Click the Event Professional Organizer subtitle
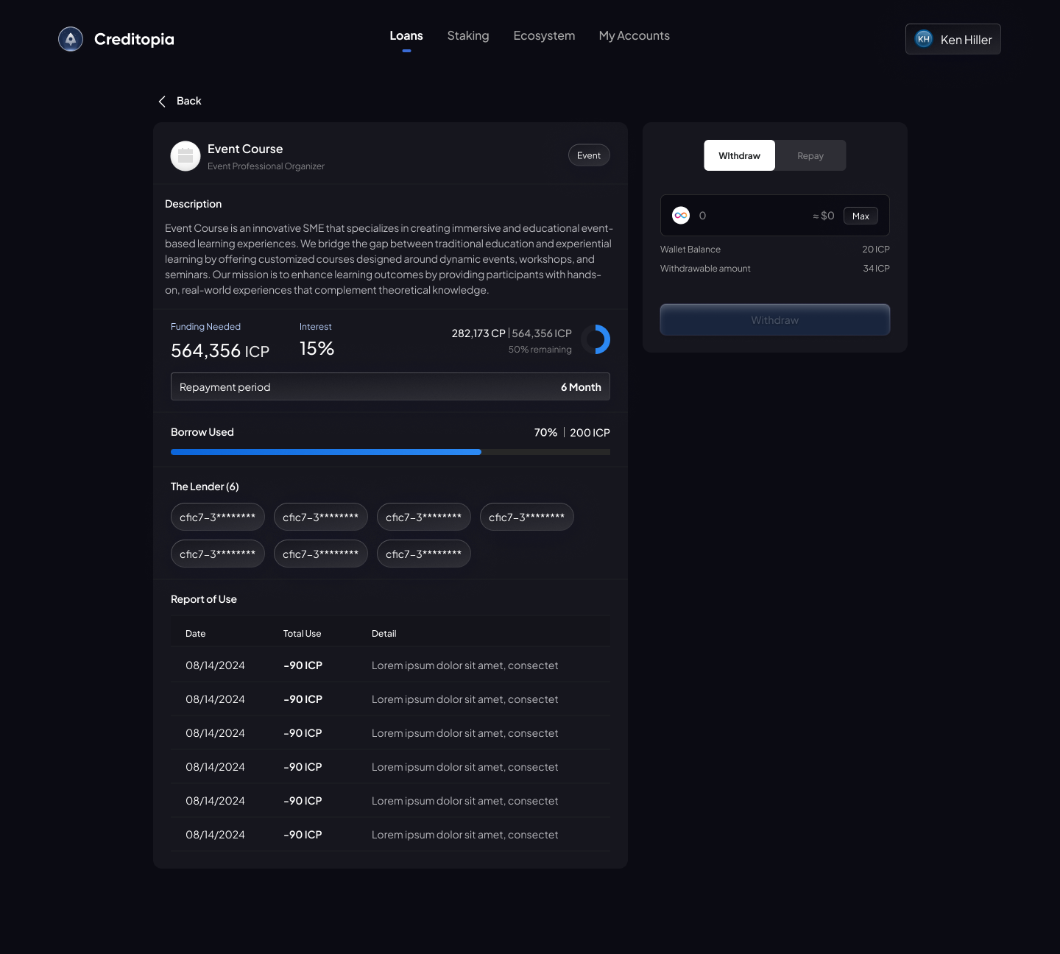This screenshot has height=954, width=1060. tap(266, 166)
